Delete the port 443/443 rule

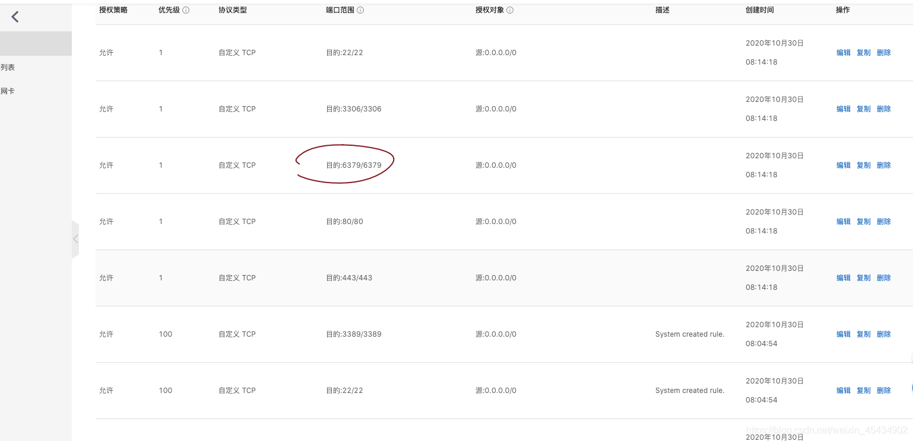click(x=883, y=278)
